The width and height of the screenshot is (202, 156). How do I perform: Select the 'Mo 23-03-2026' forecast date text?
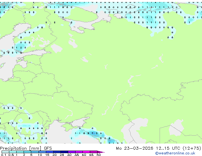[134, 148]
